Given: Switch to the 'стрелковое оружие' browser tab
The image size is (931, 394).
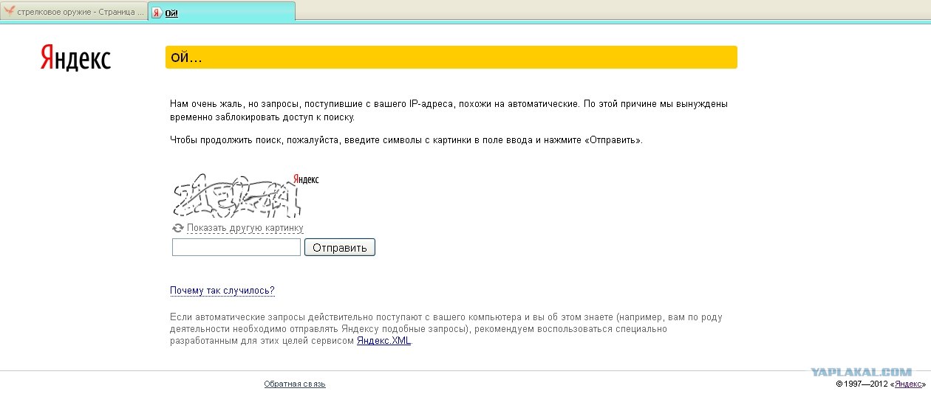Looking at the screenshot, I should [x=74, y=13].
